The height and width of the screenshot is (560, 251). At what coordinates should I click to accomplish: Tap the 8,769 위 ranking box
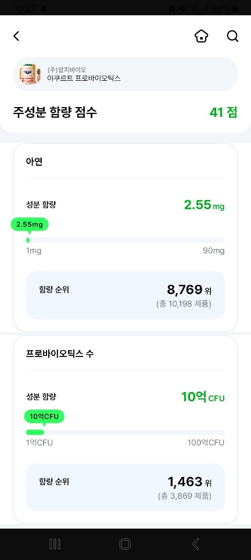coord(125,295)
